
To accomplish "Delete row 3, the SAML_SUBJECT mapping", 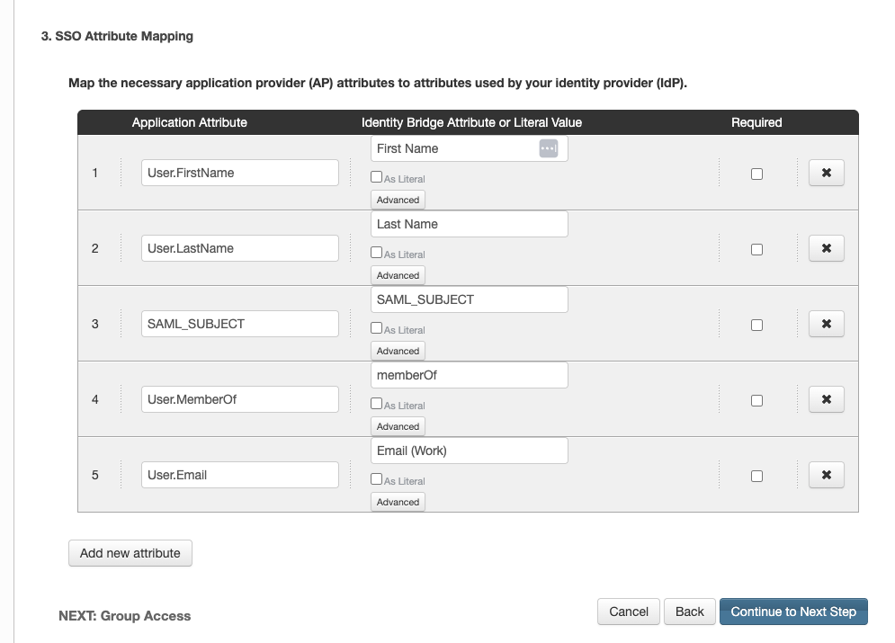I will 826,324.
